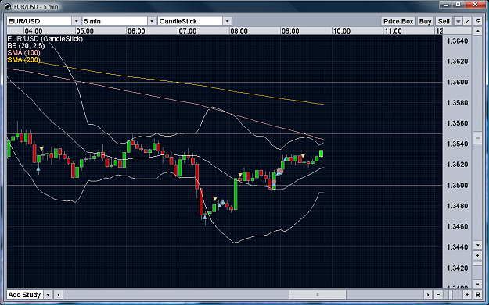Click the 08:00 time axis label

tap(239, 31)
